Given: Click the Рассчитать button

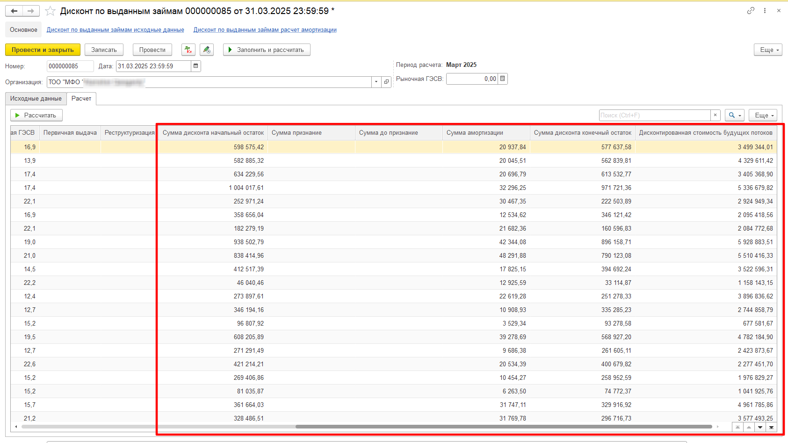Looking at the screenshot, I should click(x=36, y=115).
